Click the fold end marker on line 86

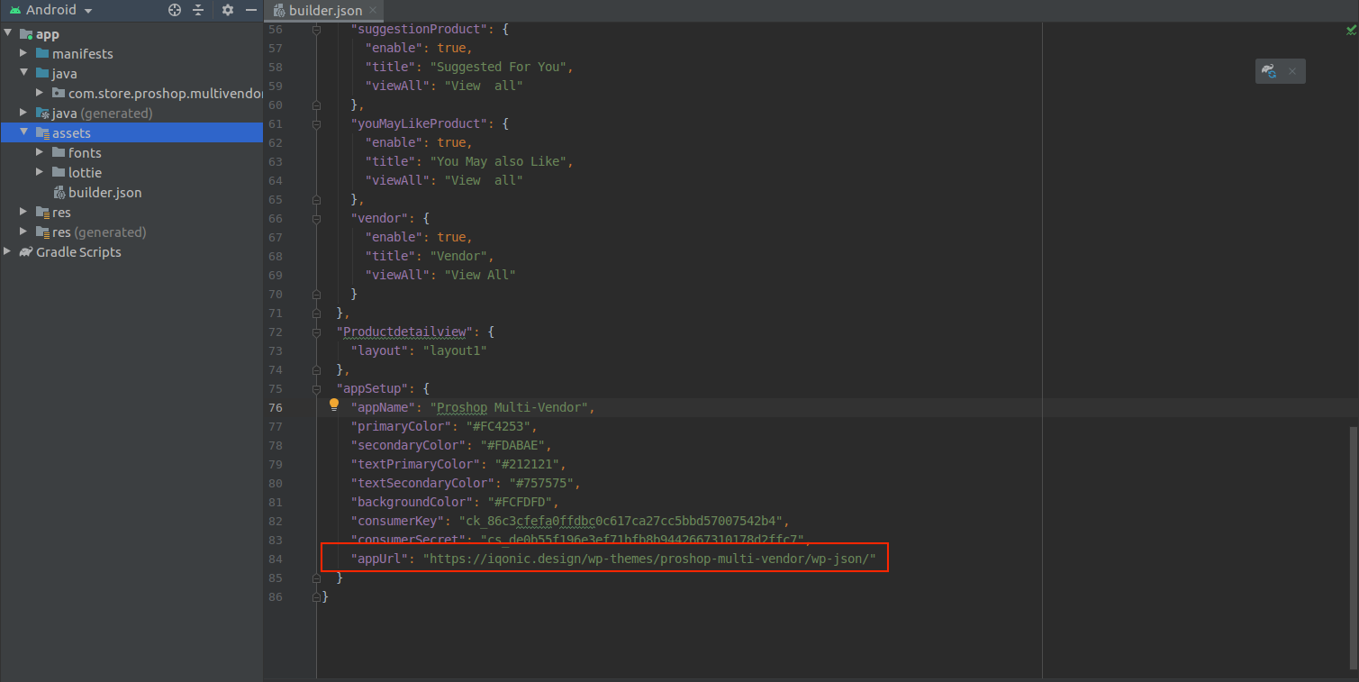[x=316, y=596]
